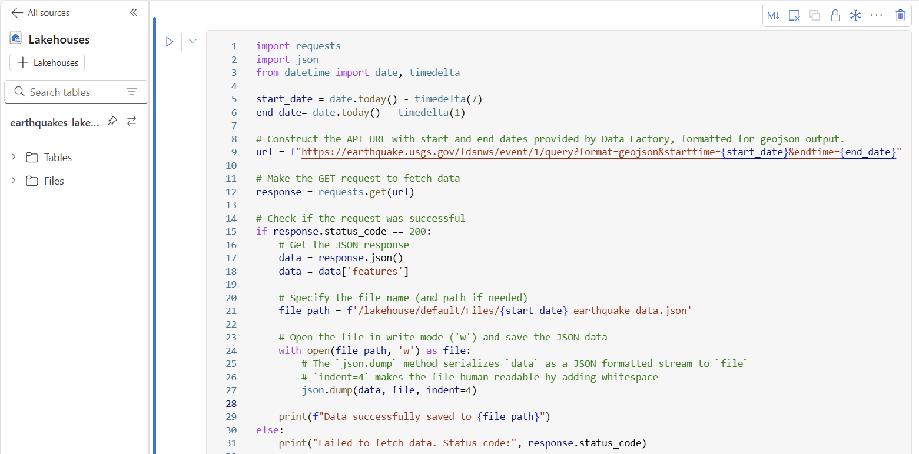Select the earthquakes_lake... lakehouse name

(55, 122)
